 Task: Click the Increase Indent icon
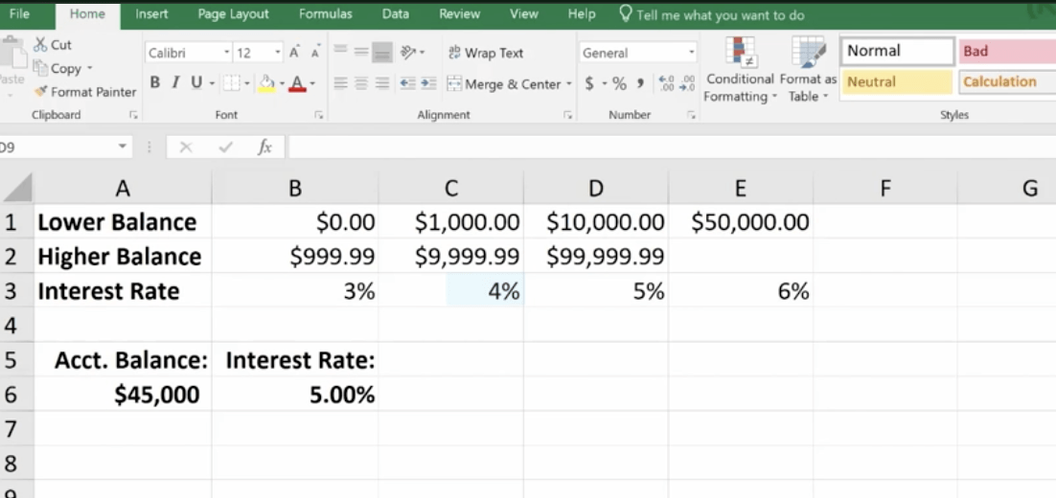tap(426, 84)
